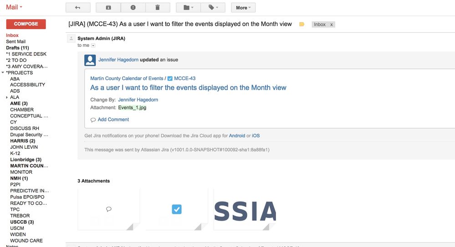Screen dimensions: 455x247
Task: Open the ACCESSIBILITY label
Action: pyautogui.click(x=28, y=85)
